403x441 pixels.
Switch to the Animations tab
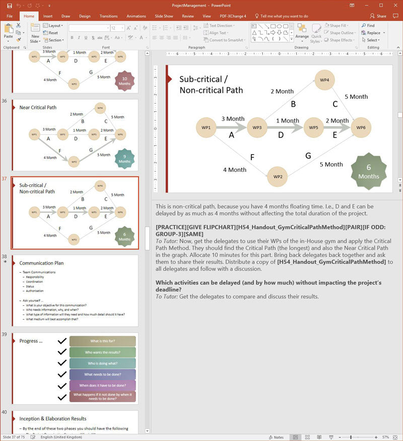pyautogui.click(x=136, y=16)
